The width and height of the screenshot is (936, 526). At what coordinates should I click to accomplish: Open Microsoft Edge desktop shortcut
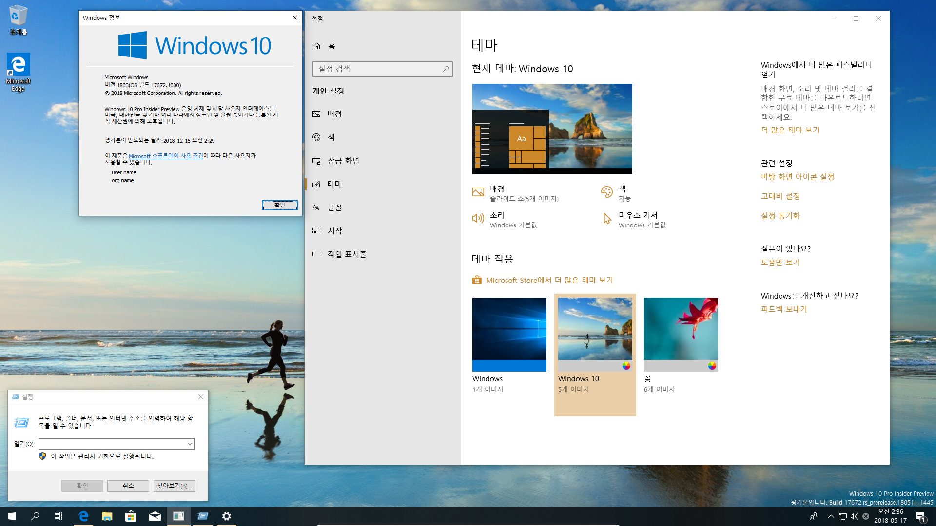(18, 72)
